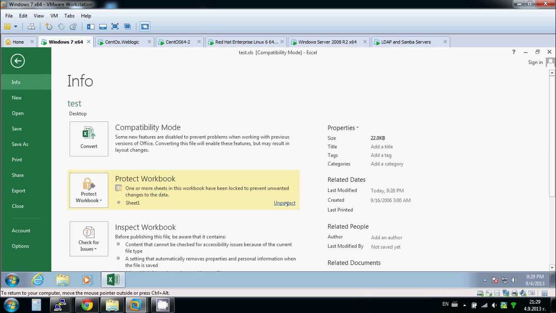Image resolution: width=556 pixels, height=313 pixels.
Task: Open host taskbar file explorer folder
Action: pos(112,306)
